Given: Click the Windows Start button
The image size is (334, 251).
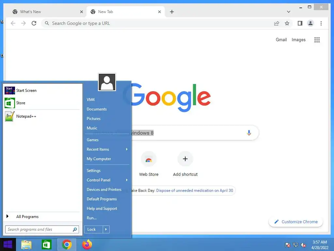Looking at the screenshot, I should pyautogui.click(x=8, y=244).
